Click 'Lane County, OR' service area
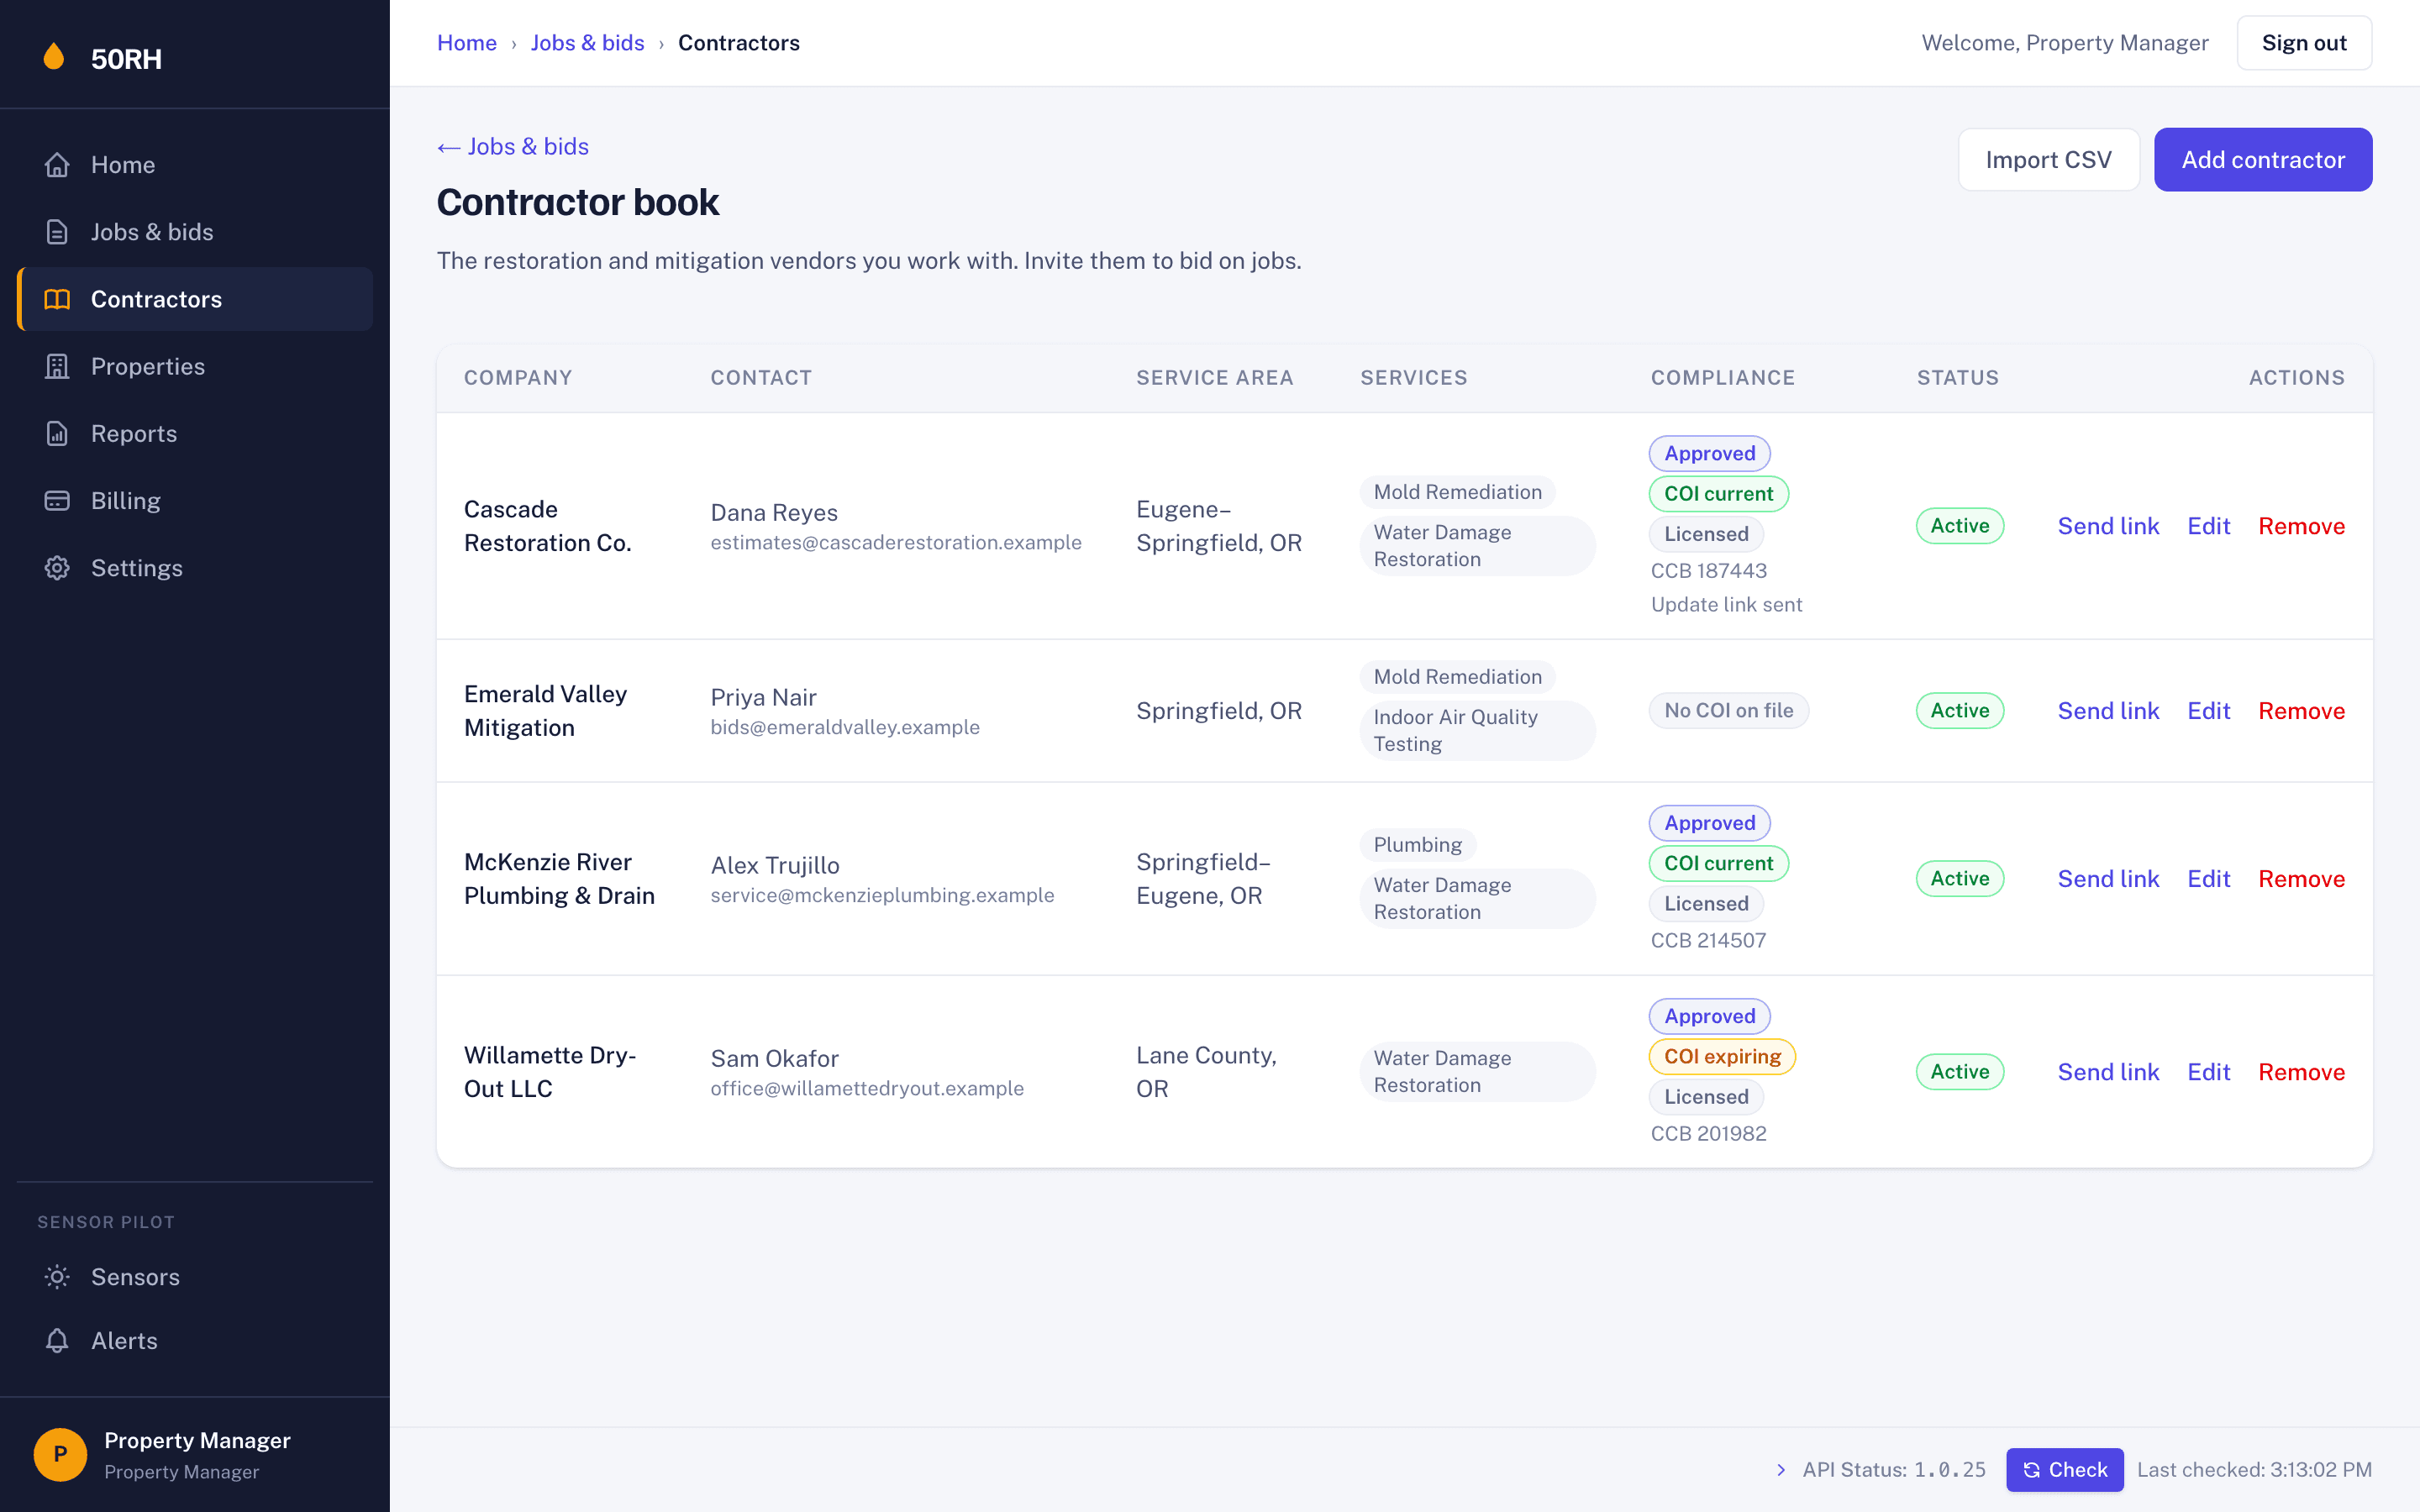Viewport: 2420px width, 1512px height. tap(1206, 1072)
